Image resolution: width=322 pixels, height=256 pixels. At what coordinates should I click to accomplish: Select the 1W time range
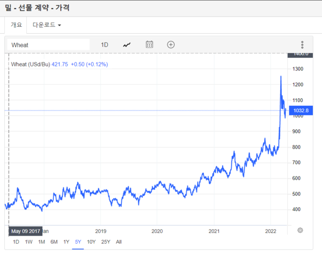(x=28, y=242)
